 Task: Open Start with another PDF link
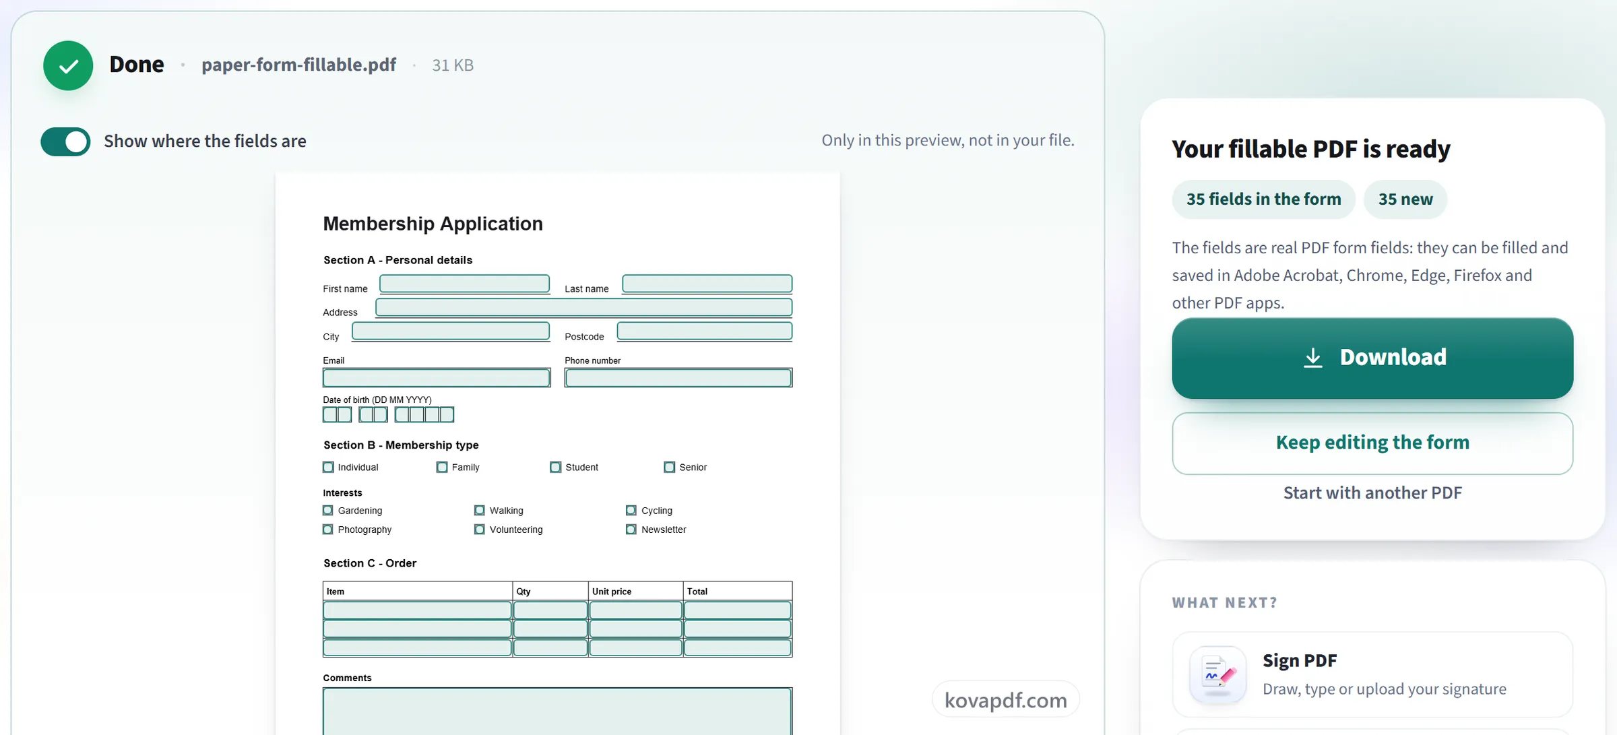click(x=1372, y=492)
